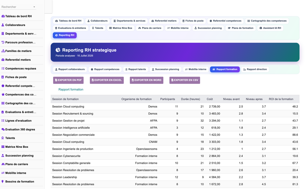Click the Collaborateurs person icon in sidebar
306x189 pixels.
pos(3,25)
